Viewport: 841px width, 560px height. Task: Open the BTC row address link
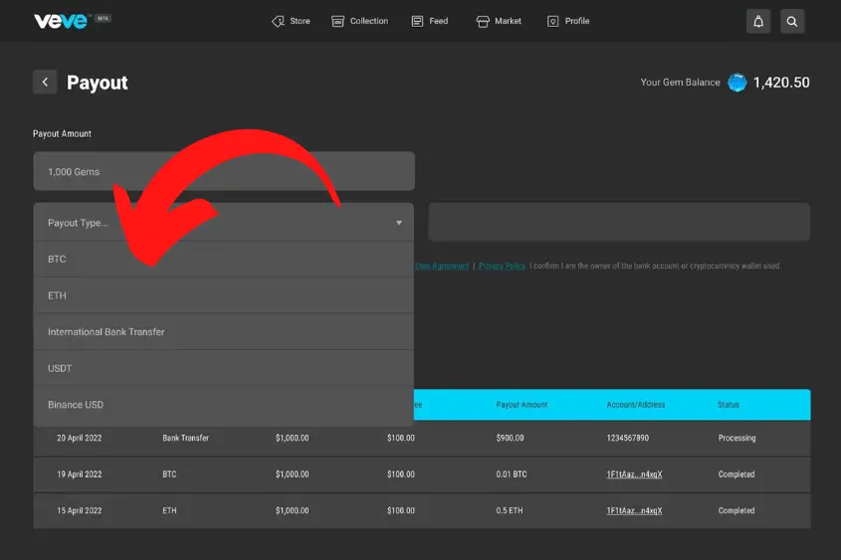pyautogui.click(x=634, y=474)
